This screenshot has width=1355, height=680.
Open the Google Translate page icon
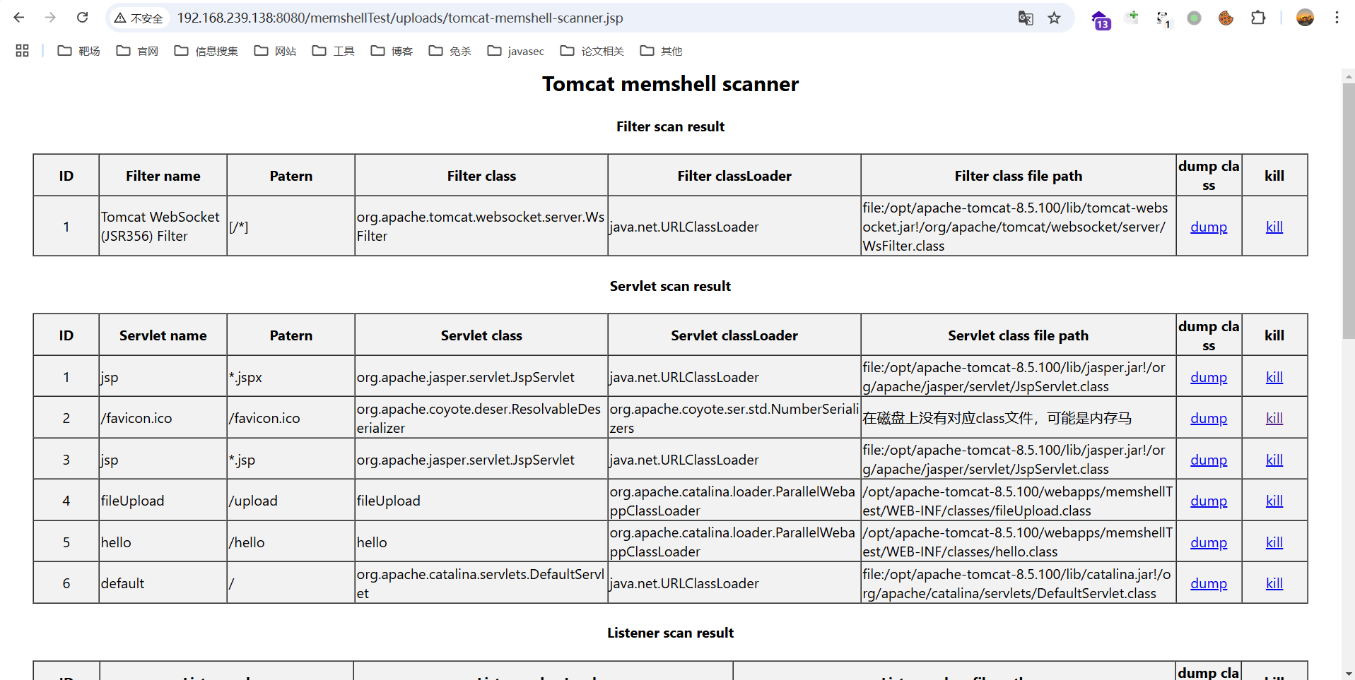pos(1026,18)
